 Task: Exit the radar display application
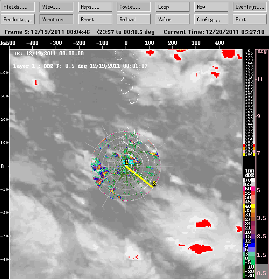point(250,19)
